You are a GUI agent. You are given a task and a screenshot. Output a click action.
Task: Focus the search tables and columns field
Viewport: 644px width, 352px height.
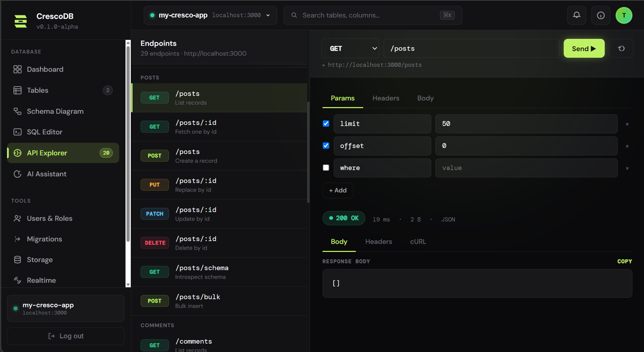(x=373, y=15)
